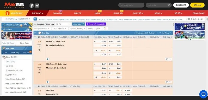
Task: Click the search magnifier icon beside announcements
Action: click(x=35, y=19)
